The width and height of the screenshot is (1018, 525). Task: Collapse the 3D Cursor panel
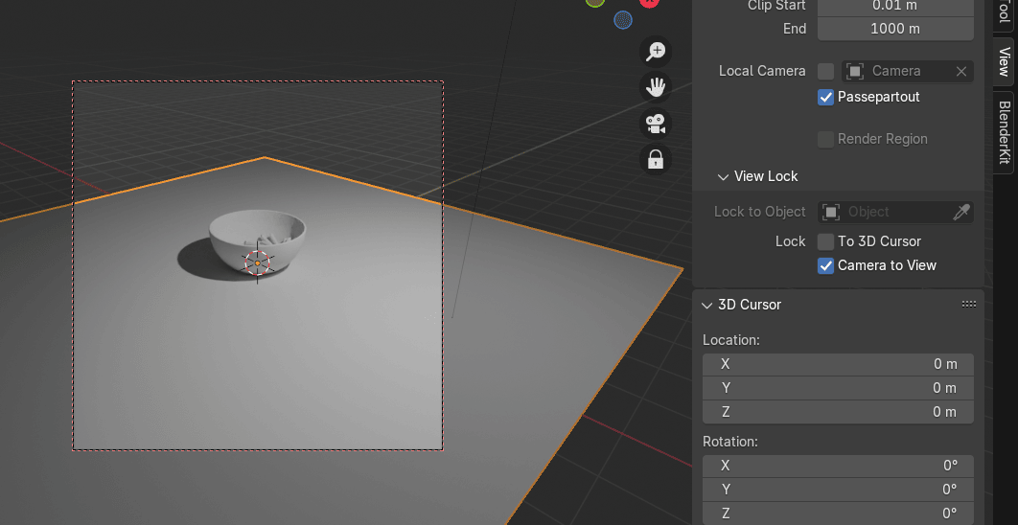pyautogui.click(x=707, y=305)
